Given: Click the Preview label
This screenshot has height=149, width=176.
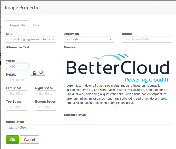Looking at the screenshot, I should pos(70,47).
